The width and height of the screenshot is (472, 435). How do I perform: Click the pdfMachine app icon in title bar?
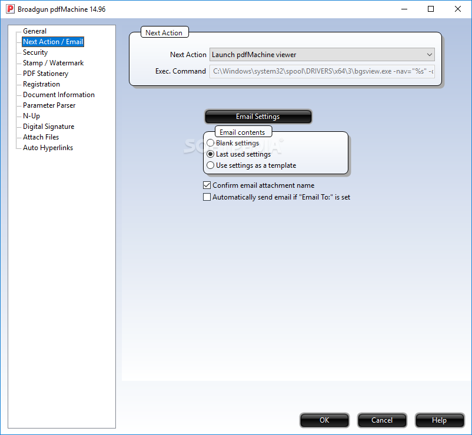coord(10,9)
